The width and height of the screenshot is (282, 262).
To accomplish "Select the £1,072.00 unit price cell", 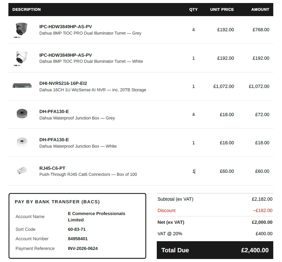I will [x=224, y=87].
